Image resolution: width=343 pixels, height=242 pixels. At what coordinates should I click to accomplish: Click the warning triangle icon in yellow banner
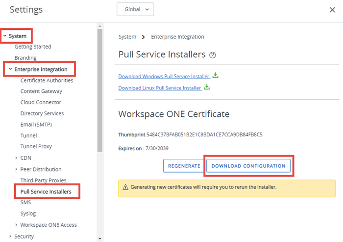pyautogui.click(x=125, y=187)
